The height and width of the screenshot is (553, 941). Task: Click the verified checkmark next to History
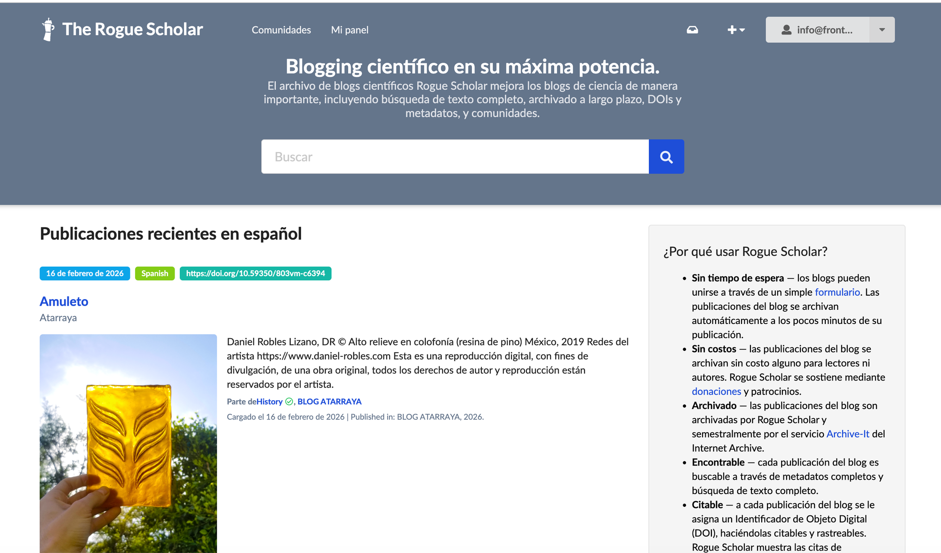(289, 402)
